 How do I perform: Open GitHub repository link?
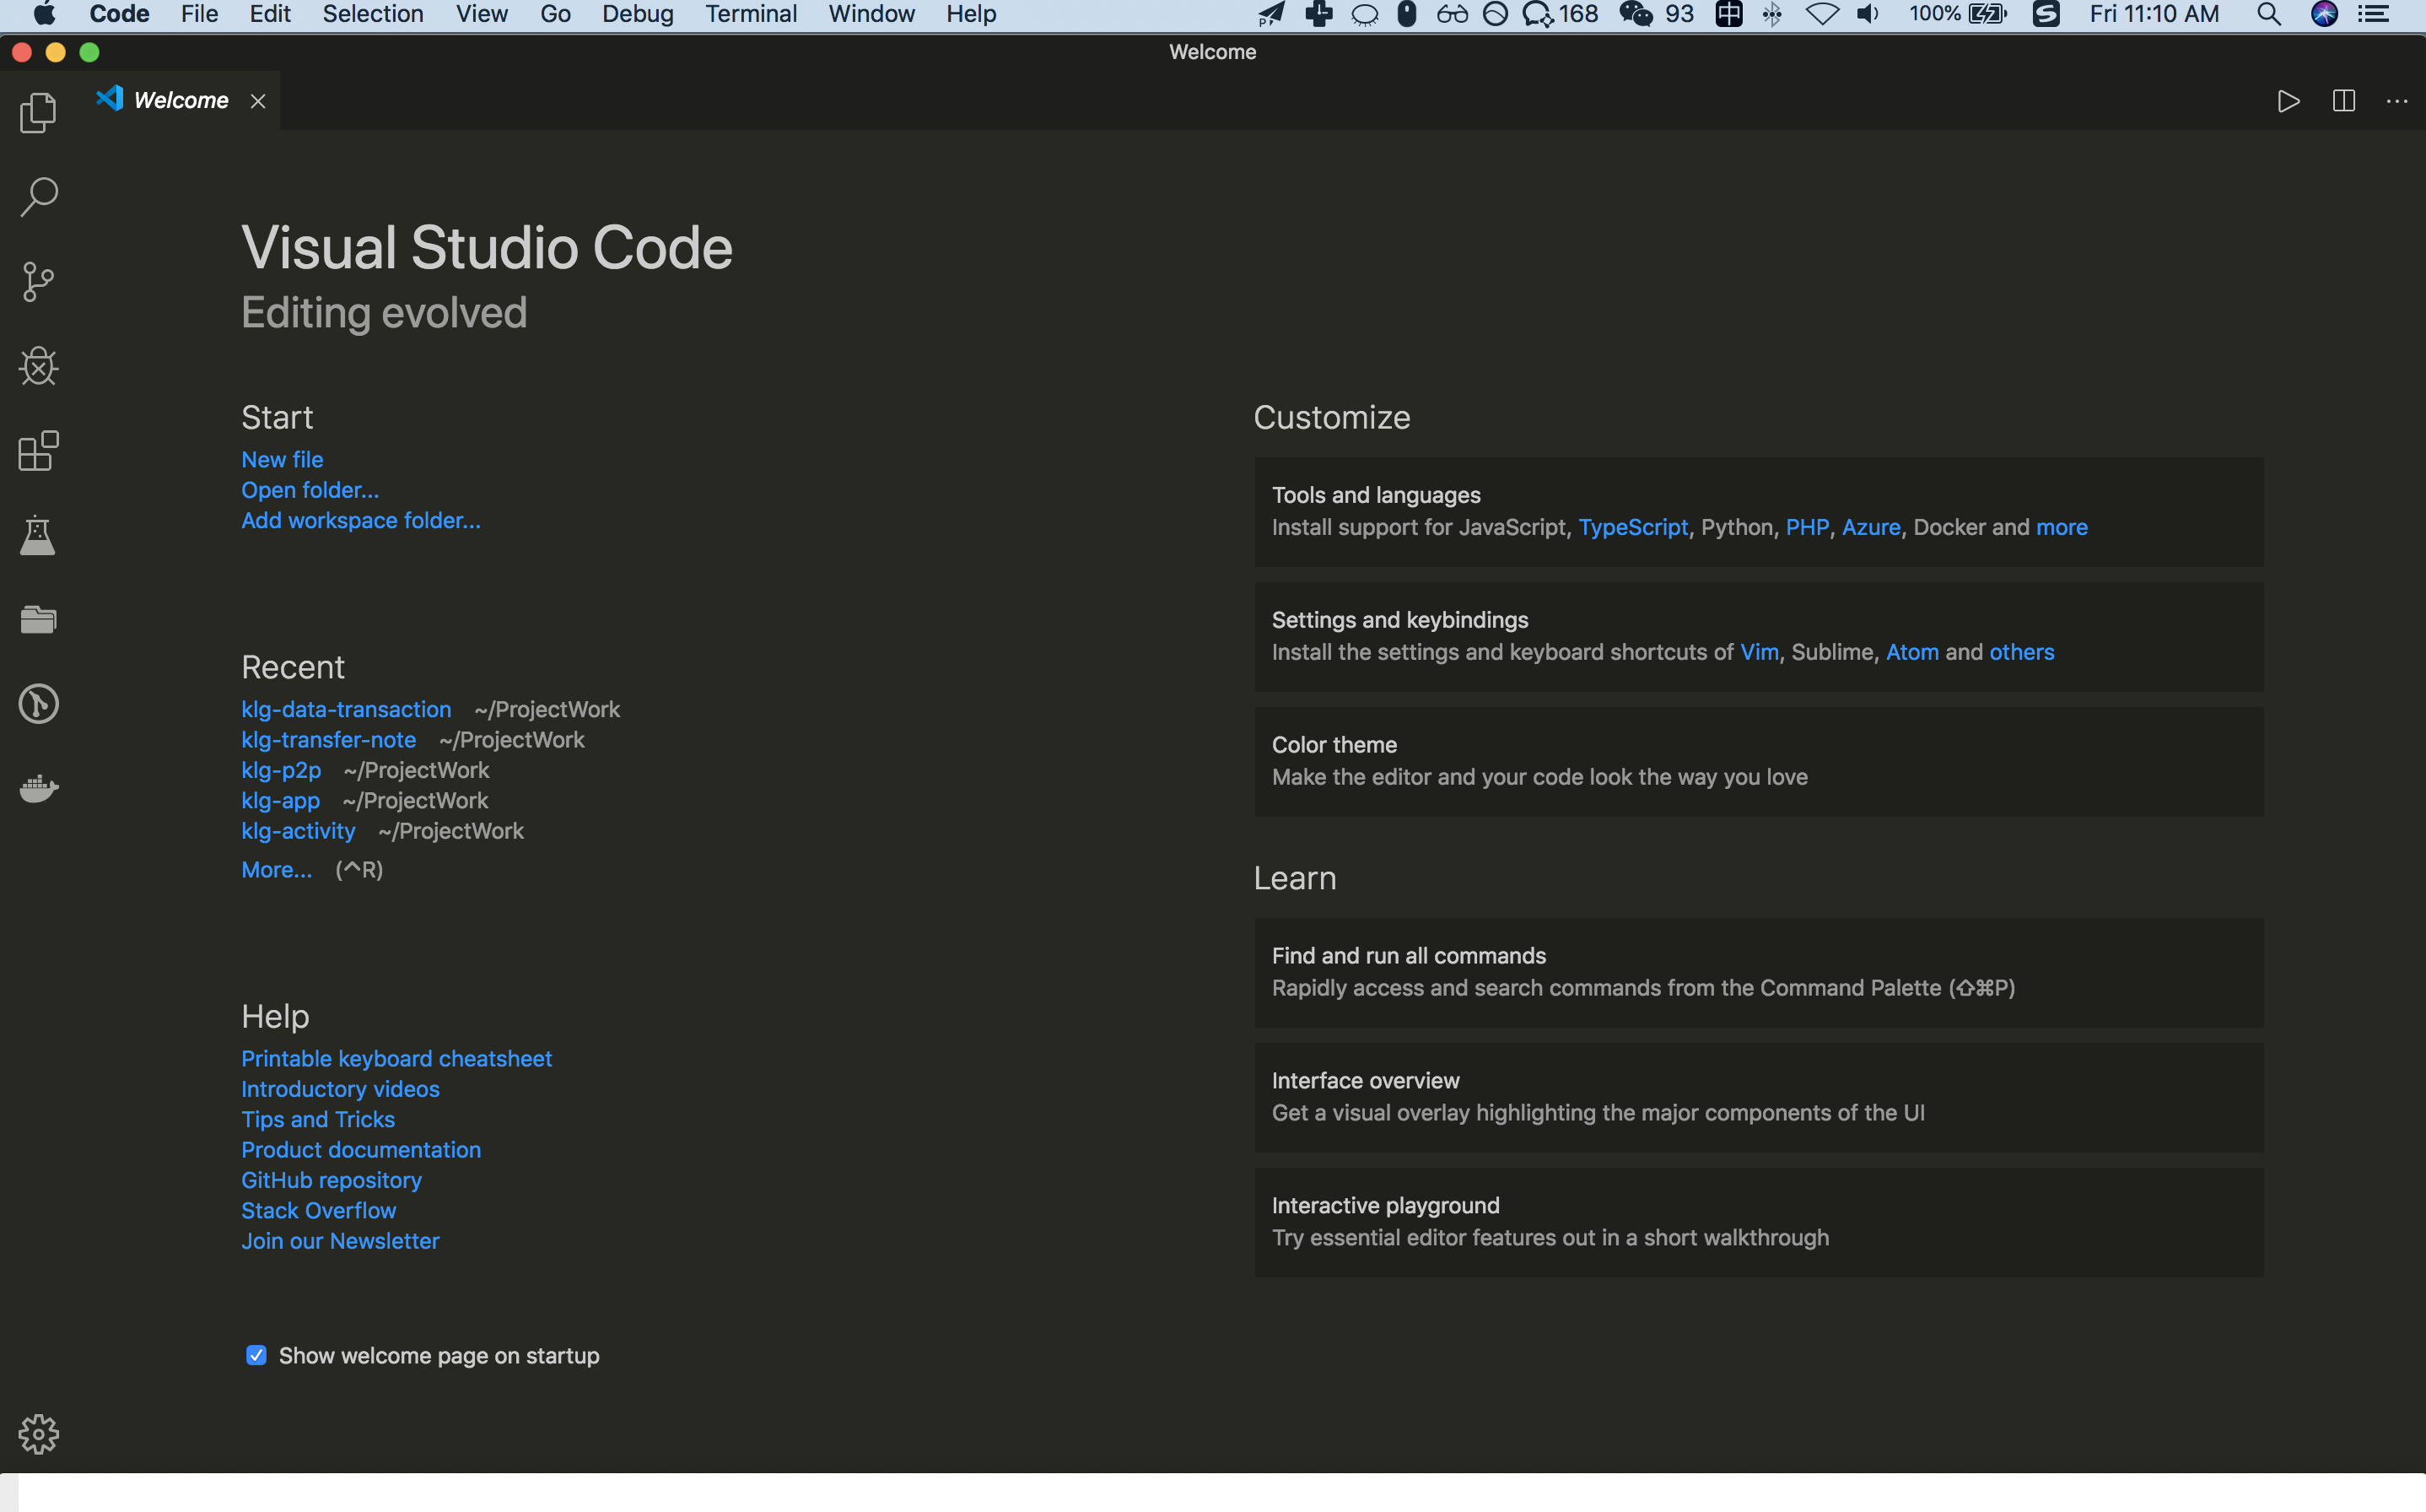pos(331,1181)
